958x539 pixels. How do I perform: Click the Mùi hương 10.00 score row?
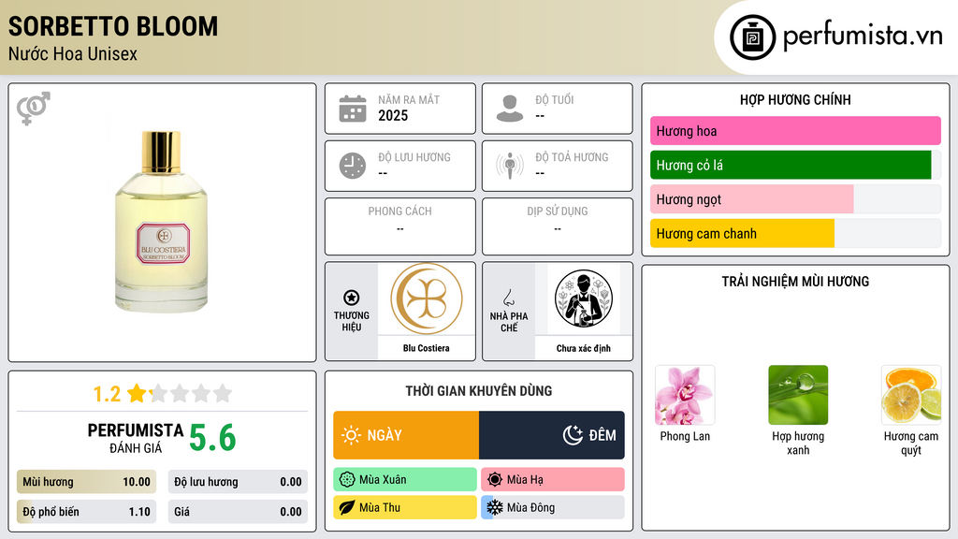tap(86, 482)
